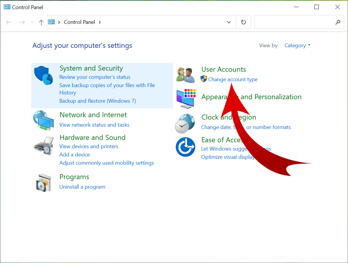Open Ease of Access heading
348x263 pixels.
point(222,140)
